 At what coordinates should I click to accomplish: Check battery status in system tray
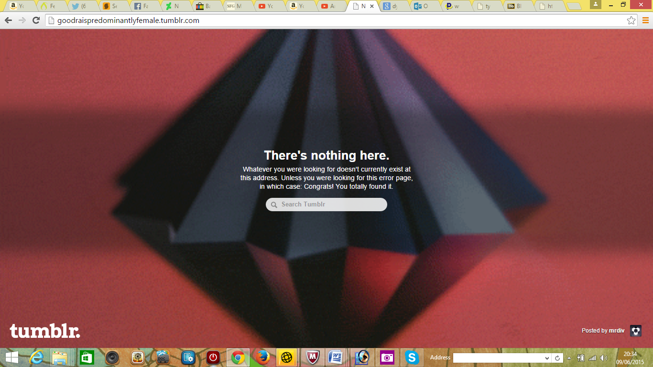[x=581, y=358]
